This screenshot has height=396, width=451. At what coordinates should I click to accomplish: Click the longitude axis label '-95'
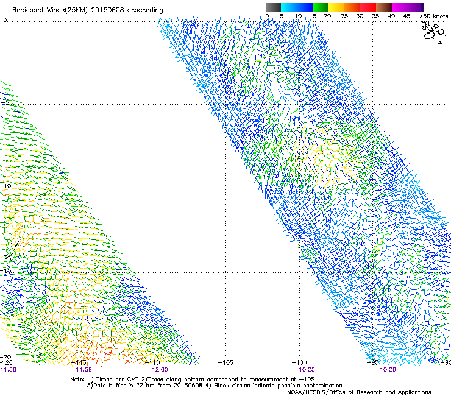point(373,362)
